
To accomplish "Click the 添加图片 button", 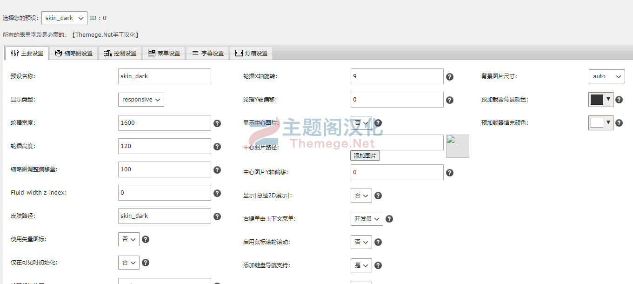I will pyautogui.click(x=365, y=156).
